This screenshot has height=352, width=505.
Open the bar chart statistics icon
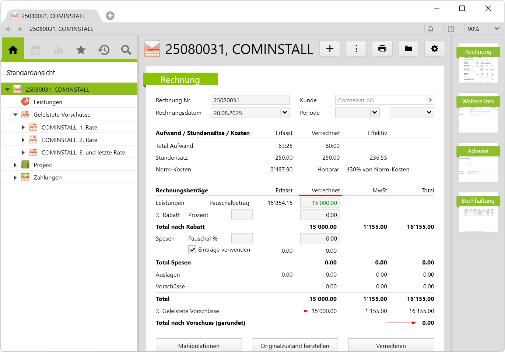click(58, 50)
